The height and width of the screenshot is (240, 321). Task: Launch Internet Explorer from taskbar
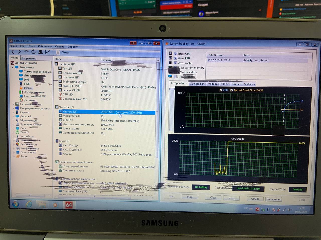(29, 205)
